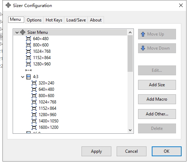The height and width of the screenshot is (164, 189).
Task: Open the Options tab
Action: click(x=34, y=20)
